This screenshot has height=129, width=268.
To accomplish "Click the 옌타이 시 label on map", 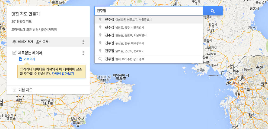I will click(x=104, y=77).
